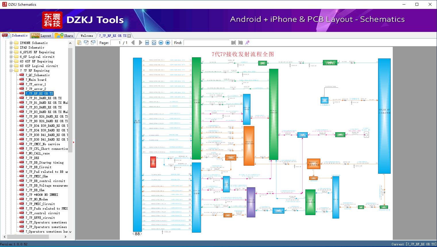Image resolution: width=437 pixels, height=247 pixels.
Task: Click the tree horizontal scroll right arrow
Action: pyautogui.click(x=66, y=237)
